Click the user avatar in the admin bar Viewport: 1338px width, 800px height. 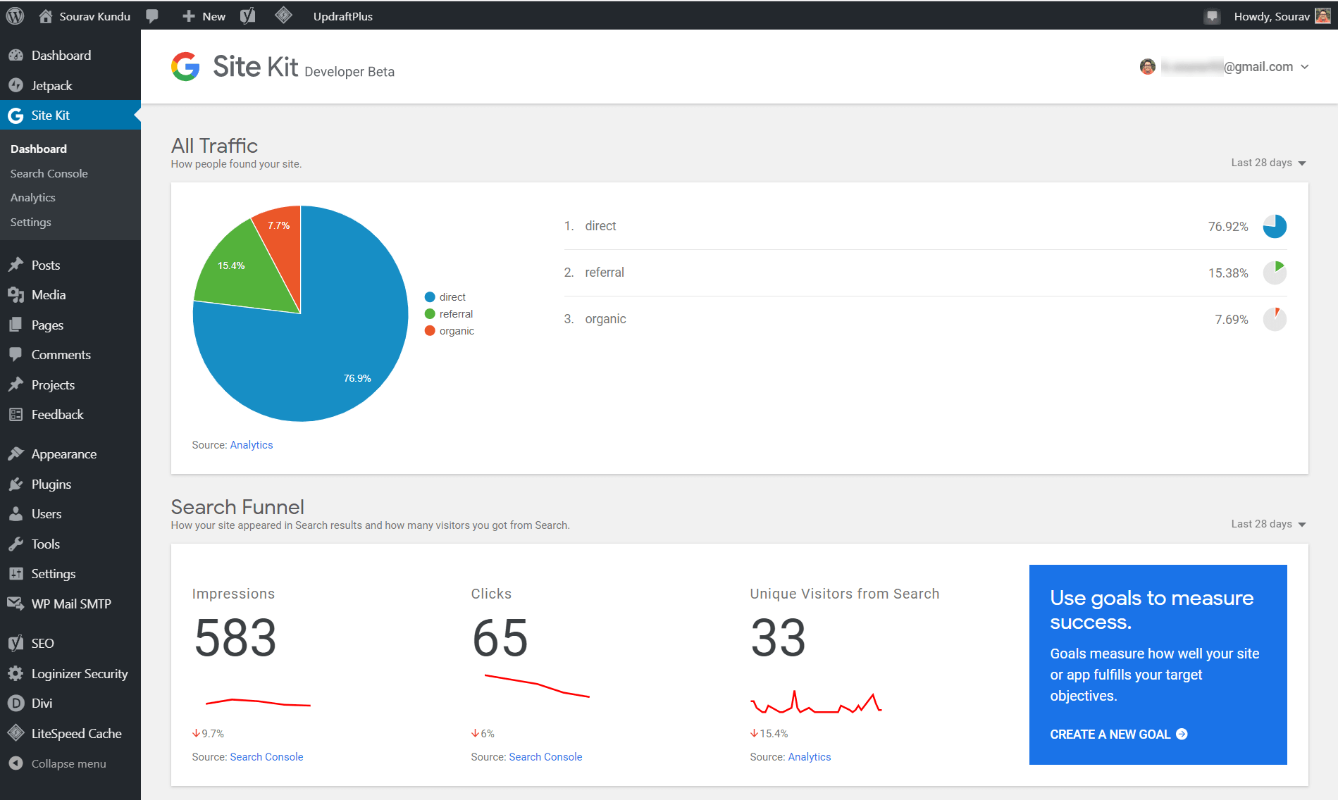pyautogui.click(x=1322, y=15)
